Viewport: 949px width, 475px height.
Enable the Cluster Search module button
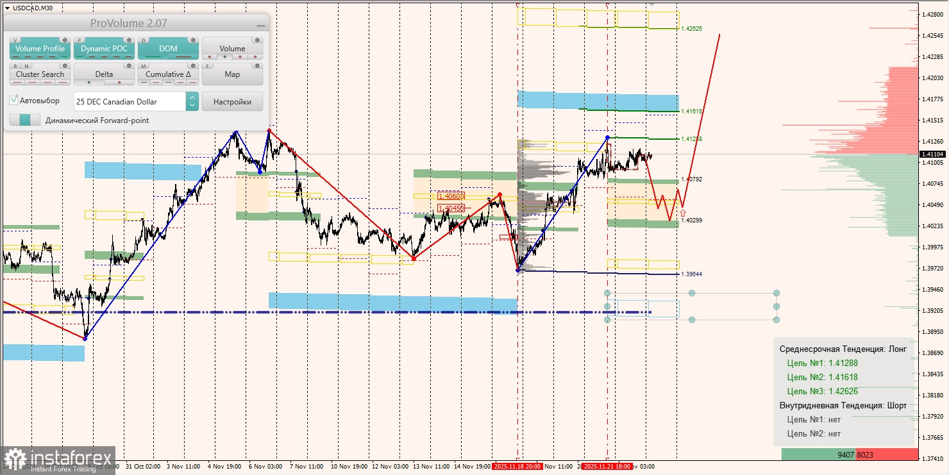tap(40, 74)
